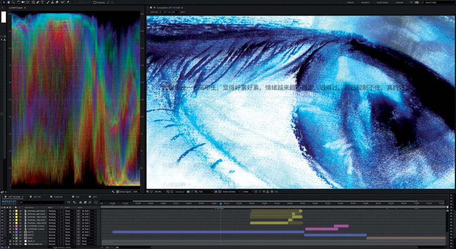456x249 pixels.
Task: Click the Composition Mini-Flowchart icon in timeline
Action: click(x=69, y=202)
